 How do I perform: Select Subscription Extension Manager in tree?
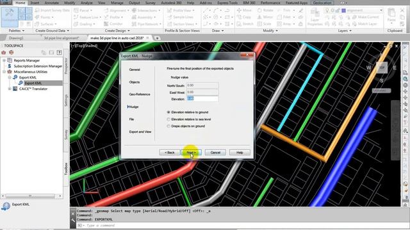tap(38, 66)
